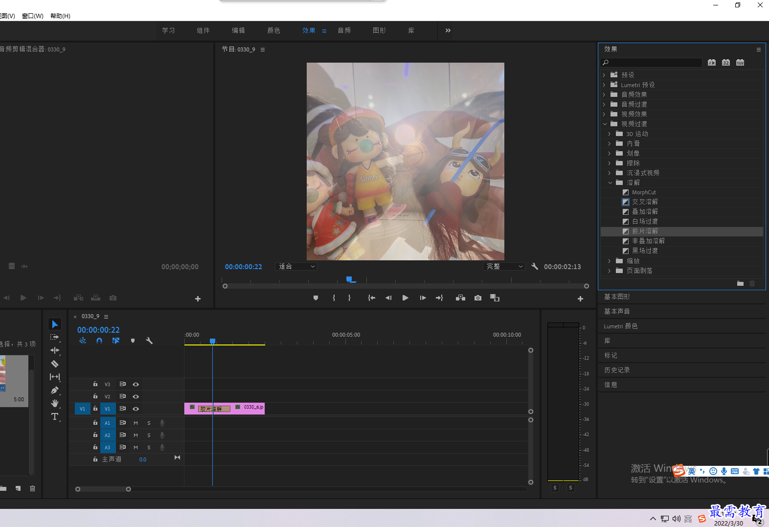
Task: Click the Comparison View button
Action: point(495,298)
